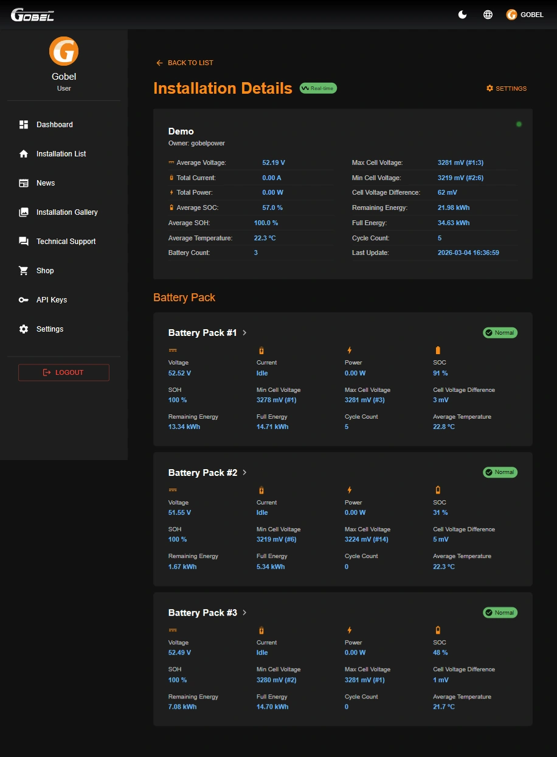Click the sidebar Settings gear icon
Screen dimensions: 557x757
click(x=24, y=329)
